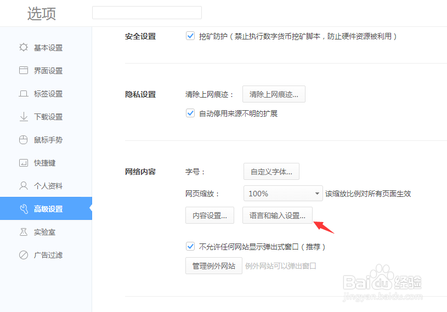The width and height of the screenshot is (447, 312).
Task: Click the 鼠标手势 mouse icon
Action: tap(24, 140)
